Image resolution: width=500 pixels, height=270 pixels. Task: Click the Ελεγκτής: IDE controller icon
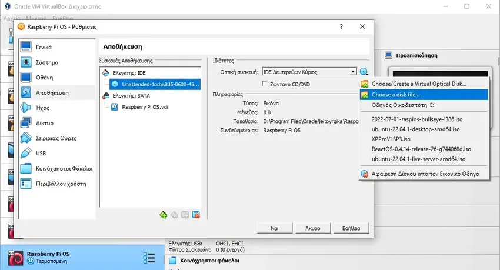coord(105,73)
